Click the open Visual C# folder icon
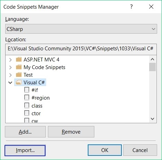The image size is (162, 160). click(x=19, y=83)
